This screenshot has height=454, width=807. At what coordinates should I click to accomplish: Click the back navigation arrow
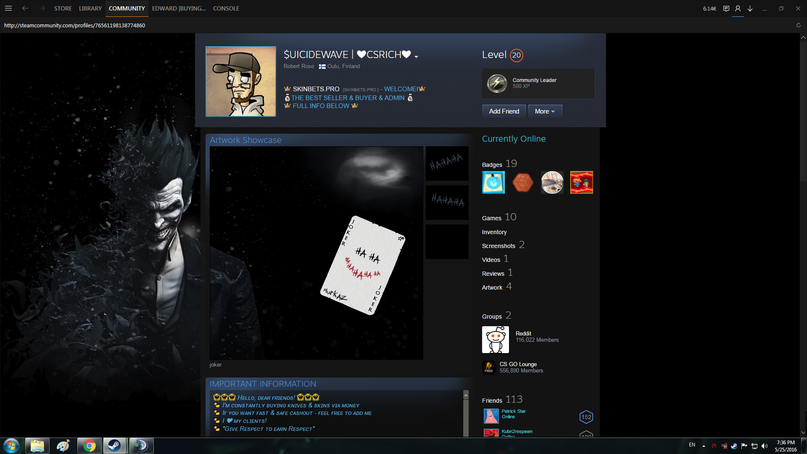click(25, 8)
